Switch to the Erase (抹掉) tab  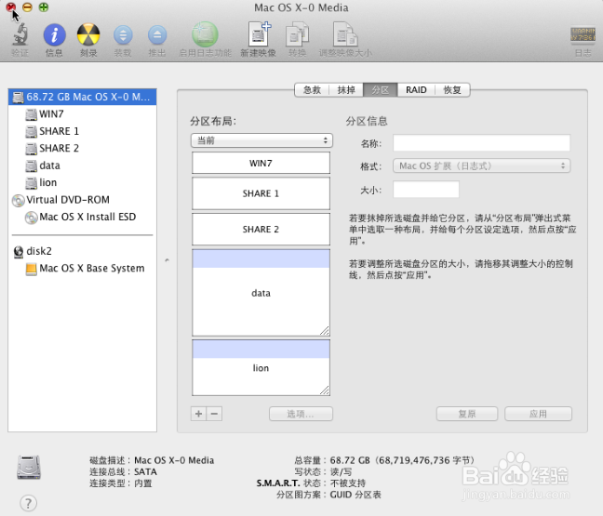346,90
